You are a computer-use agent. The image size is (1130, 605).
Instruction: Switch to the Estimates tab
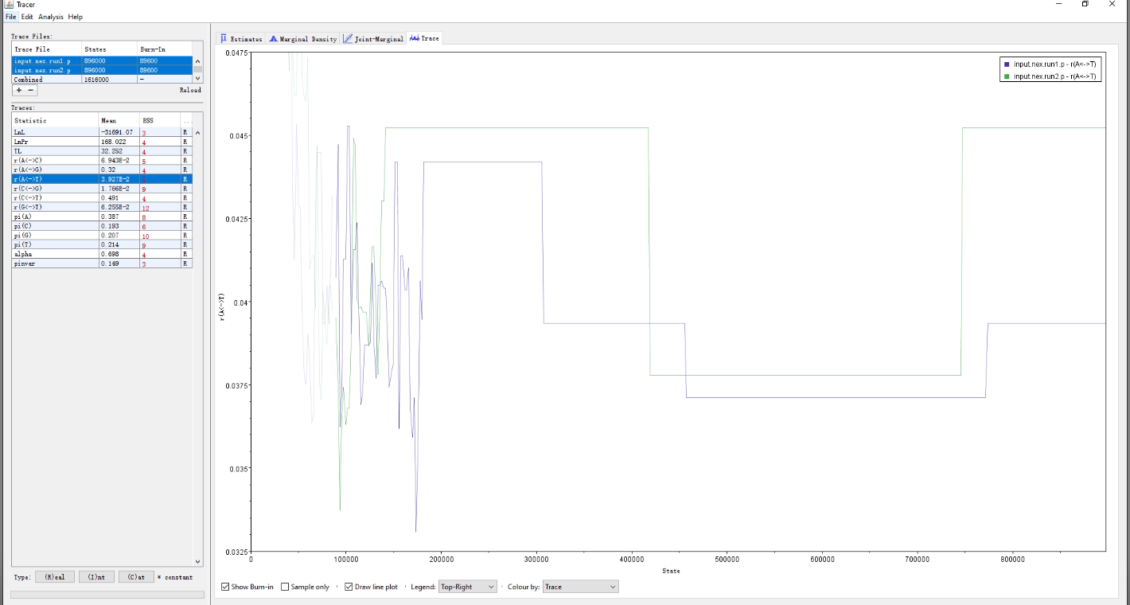click(x=243, y=37)
